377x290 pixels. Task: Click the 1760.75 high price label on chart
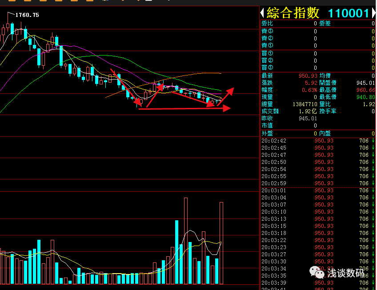coord(27,15)
